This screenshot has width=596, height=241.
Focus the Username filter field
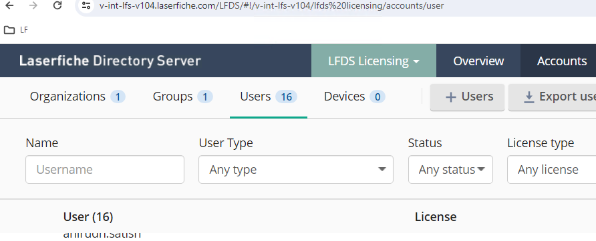click(x=105, y=169)
